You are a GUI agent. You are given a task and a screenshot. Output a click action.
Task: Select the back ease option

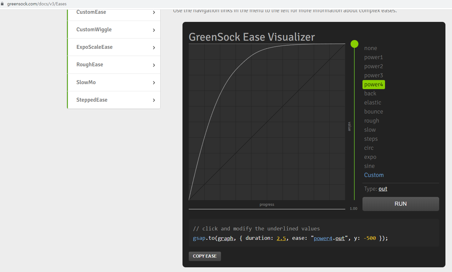click(x=370, y=93)
